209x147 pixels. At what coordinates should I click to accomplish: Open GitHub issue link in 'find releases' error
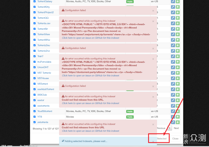coord(91,131)
